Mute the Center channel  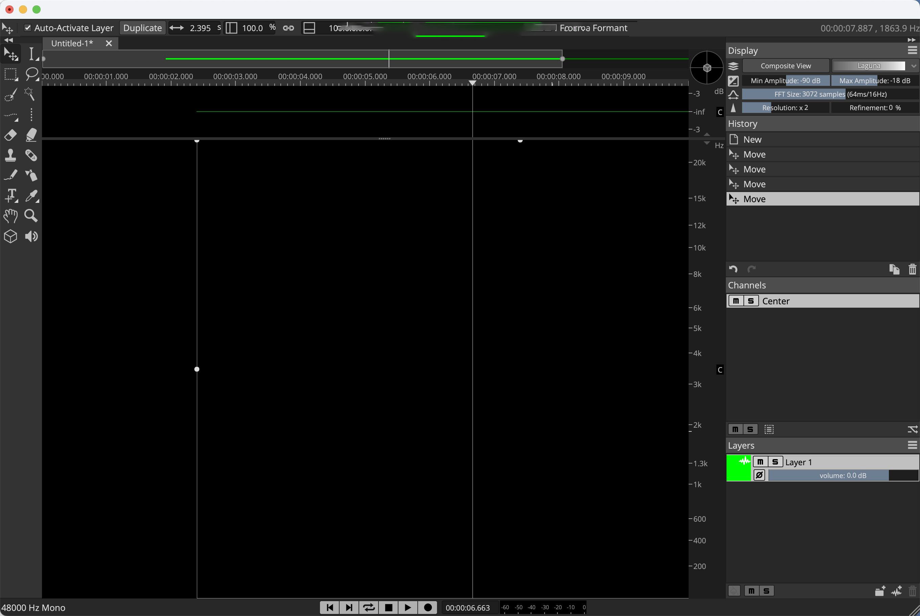(x=736, y=301)
